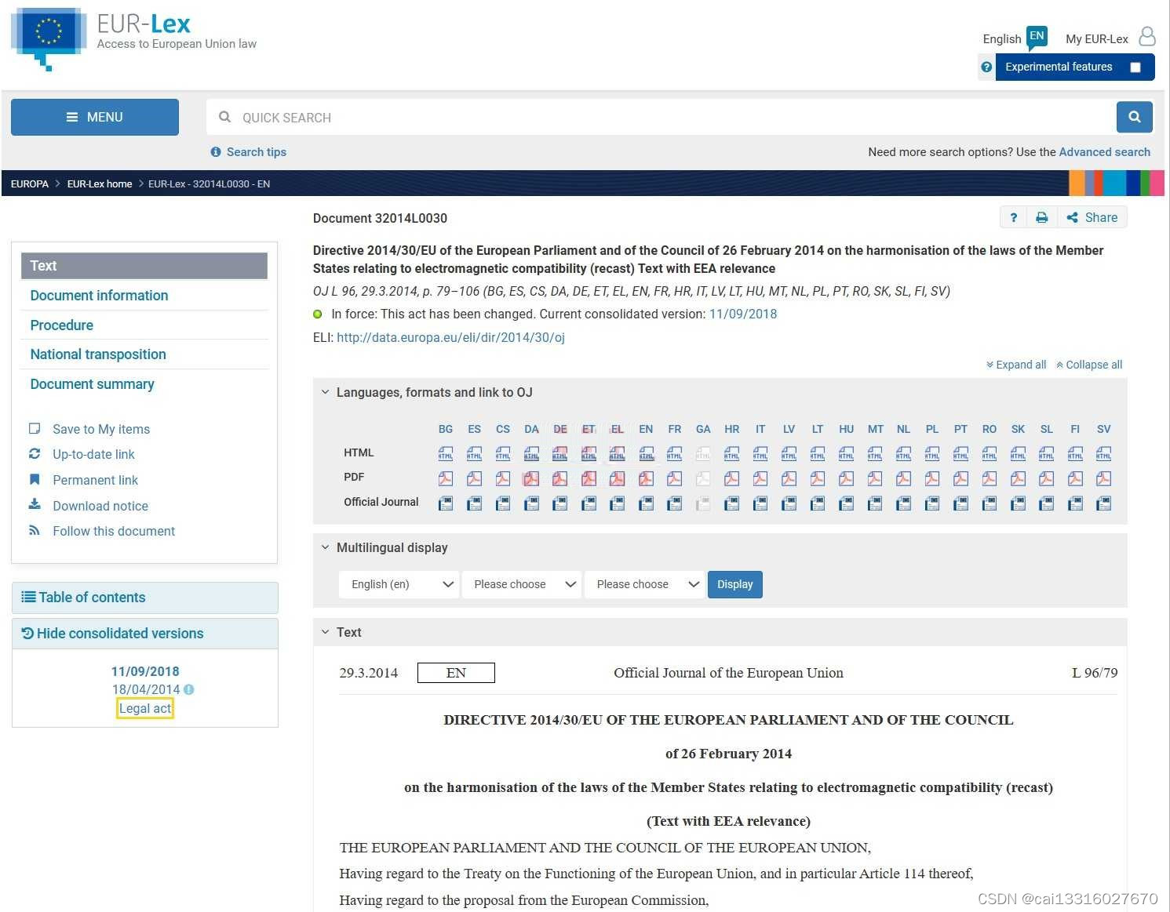Screen dimensions: 1170x912
Task: Open the Official Journal in BG language
Action: tap(446, 503)
